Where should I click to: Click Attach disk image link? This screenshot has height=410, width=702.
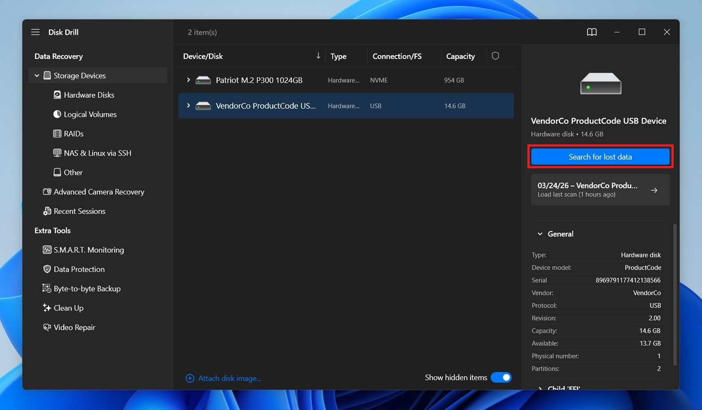tap(230, 378)
